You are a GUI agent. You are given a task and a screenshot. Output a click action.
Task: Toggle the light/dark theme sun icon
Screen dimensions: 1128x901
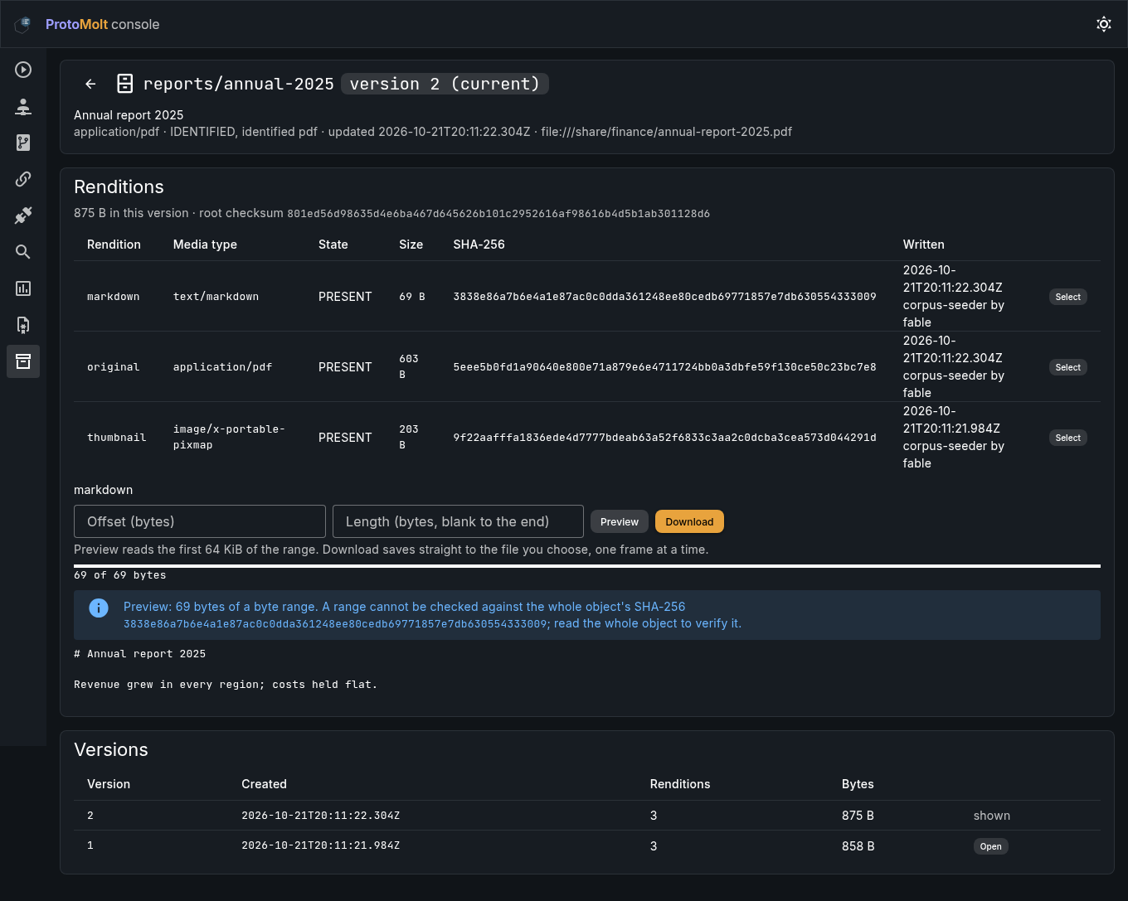click(1104, 24)
